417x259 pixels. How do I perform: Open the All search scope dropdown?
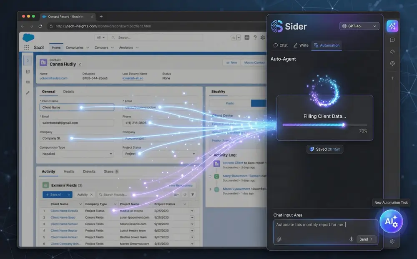tap(101, 37)
